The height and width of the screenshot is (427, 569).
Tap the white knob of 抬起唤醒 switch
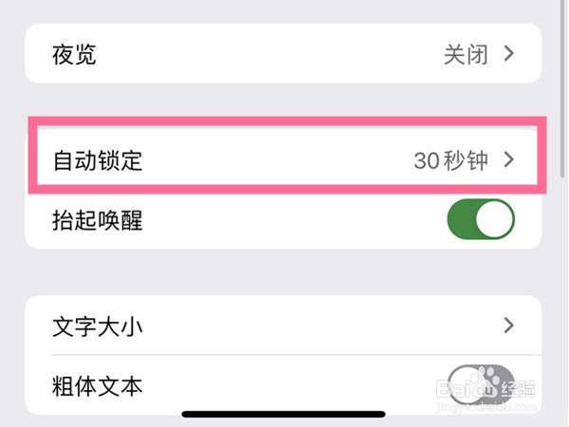pyautogui.click(x=496, y=220)
